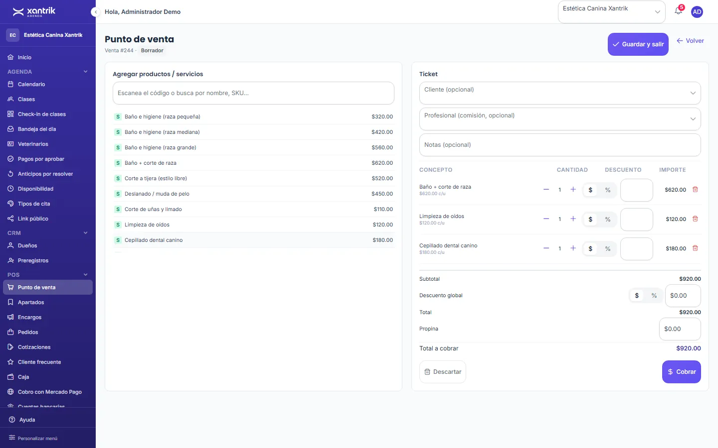Open Cotizaciones in the sidebar
This screenshot has width=718, height=448.
point(48,347)
